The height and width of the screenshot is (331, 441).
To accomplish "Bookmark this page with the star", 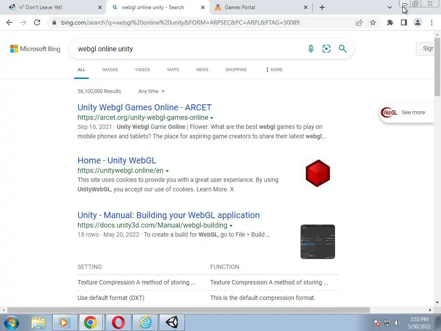I will pos(373,22).
